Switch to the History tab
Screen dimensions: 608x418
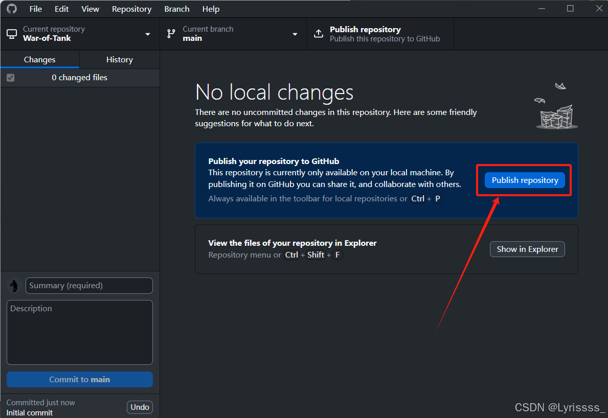(x=120, y=60)
